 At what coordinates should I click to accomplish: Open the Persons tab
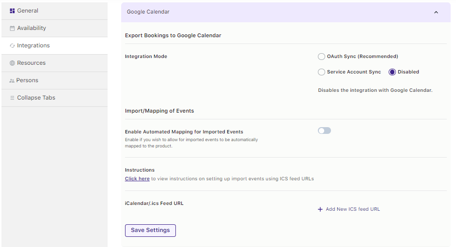click(x=54, y=80)
